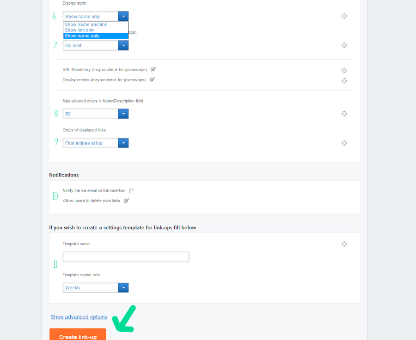Click the Template name text field
Viewport: 416px width, 340px height.
pyautogui.click(x=126, y=257)
